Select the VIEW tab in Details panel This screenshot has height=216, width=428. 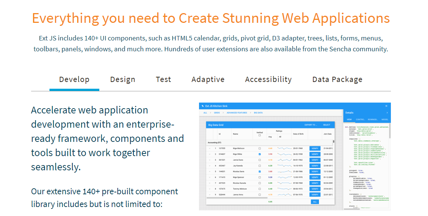point(349,119)
